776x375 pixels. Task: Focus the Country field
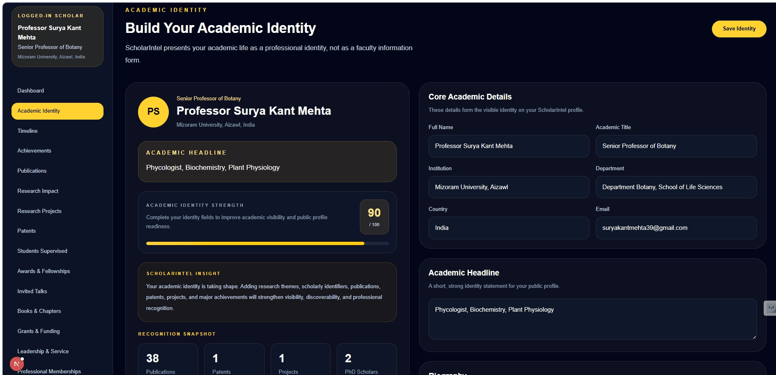click(x=509, y=228)
